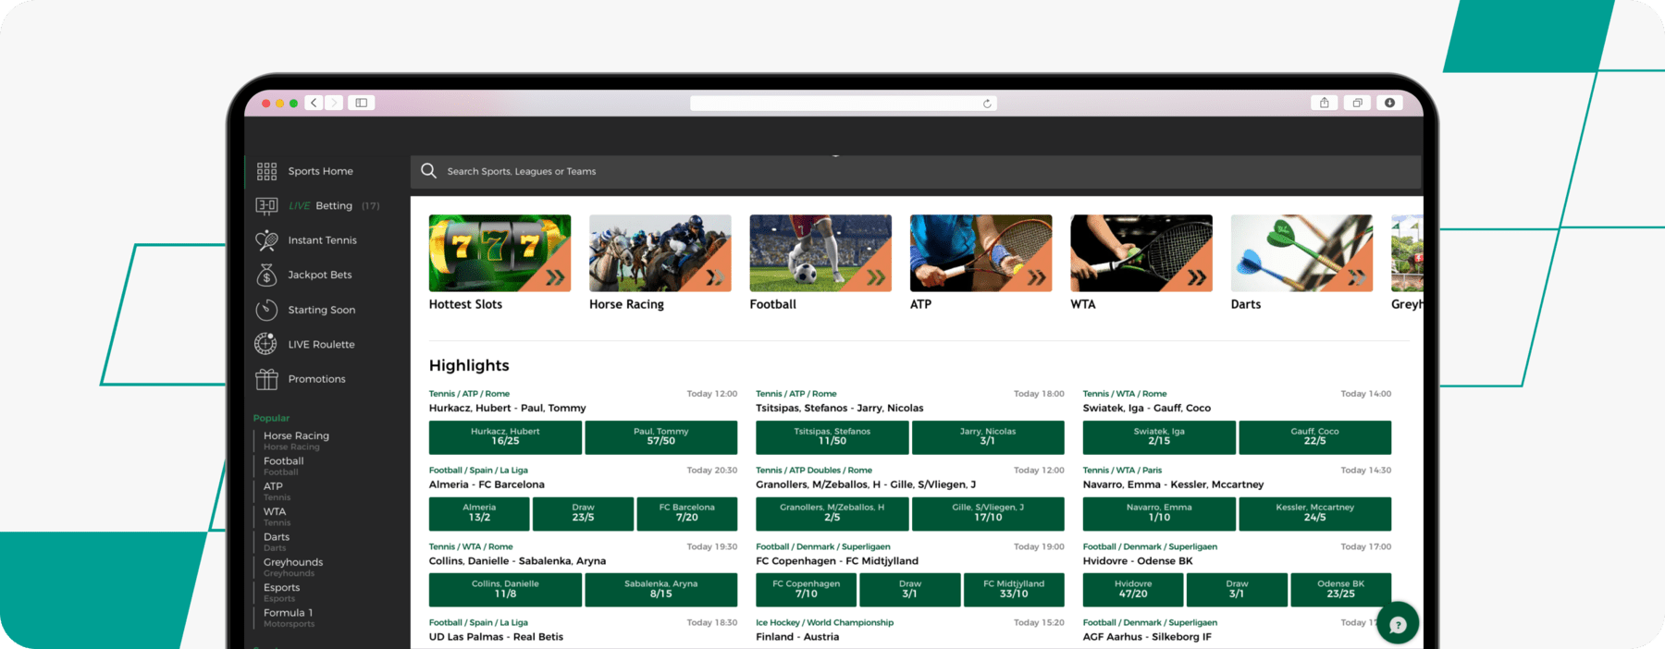Open LIVE Betting scoreboard icon
This screenshot has width=1665, height=649.
click(x=266, y=205)
